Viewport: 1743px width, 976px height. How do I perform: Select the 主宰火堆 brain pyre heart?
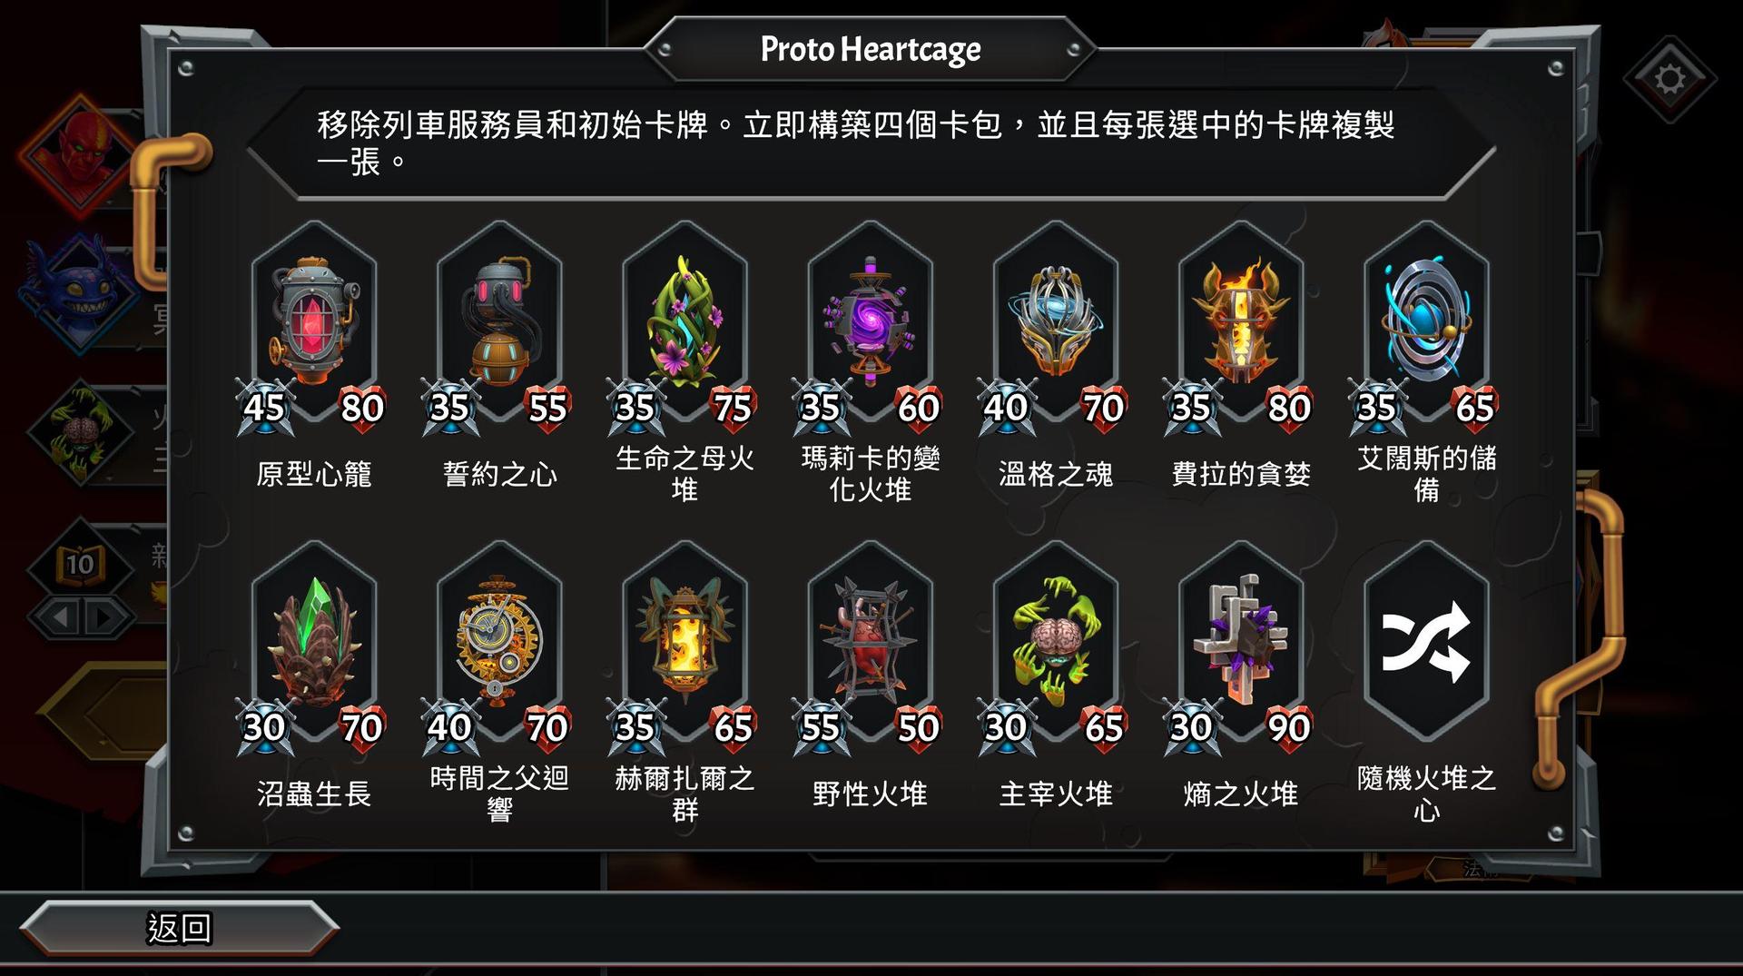(1055, 642)
